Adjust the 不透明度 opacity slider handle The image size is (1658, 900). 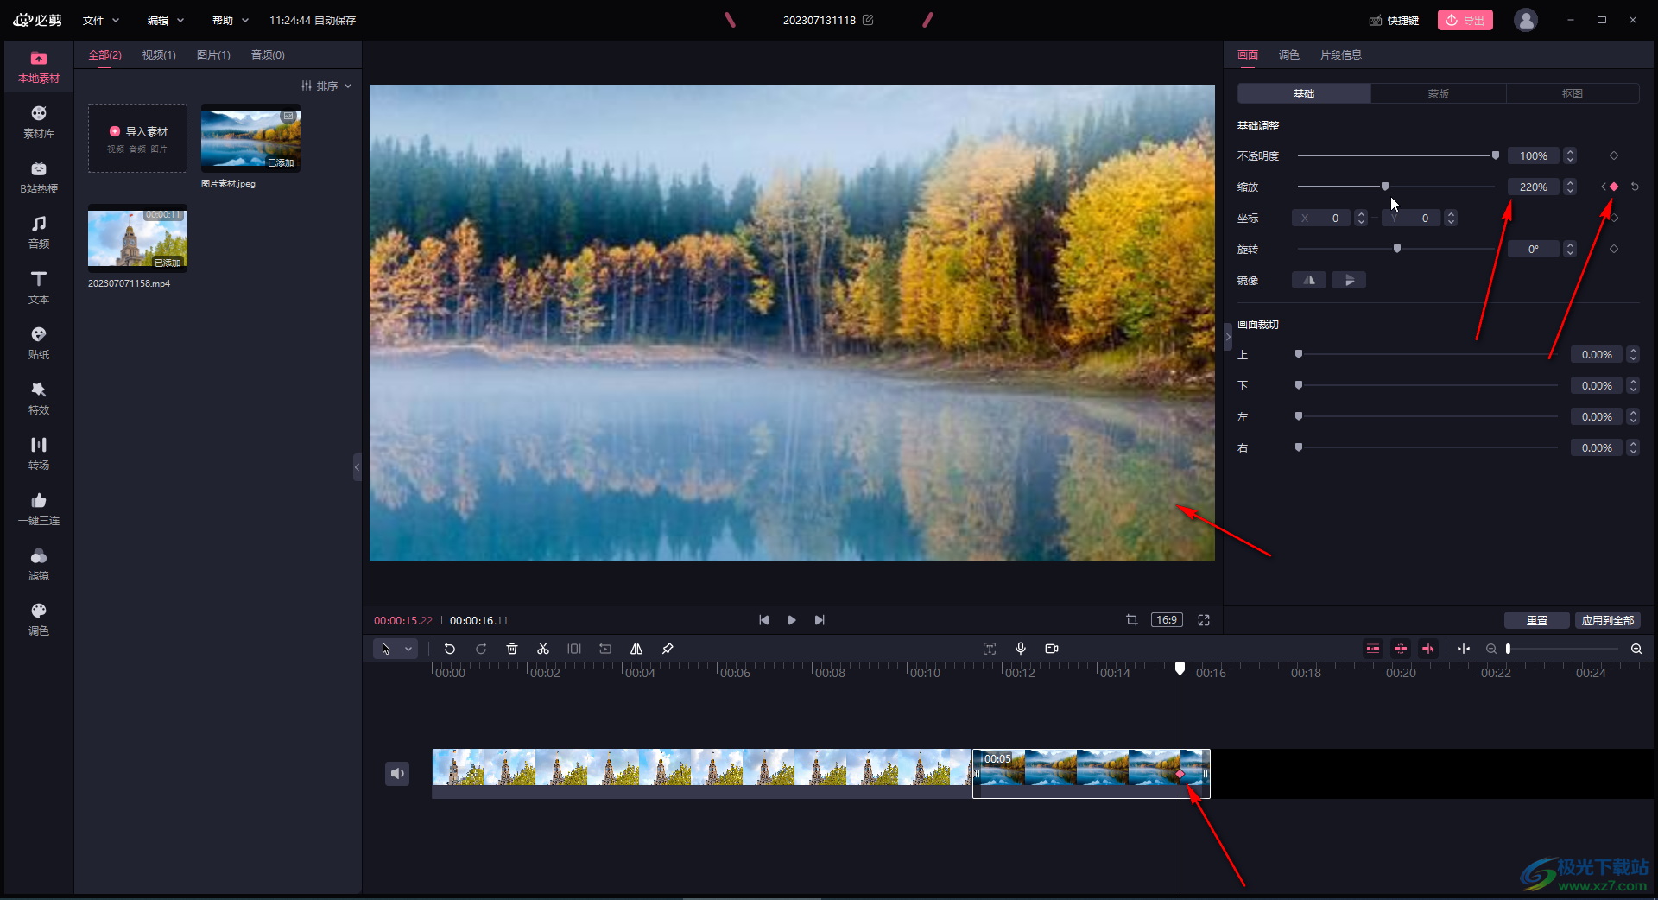click(x=1496, y=155)
